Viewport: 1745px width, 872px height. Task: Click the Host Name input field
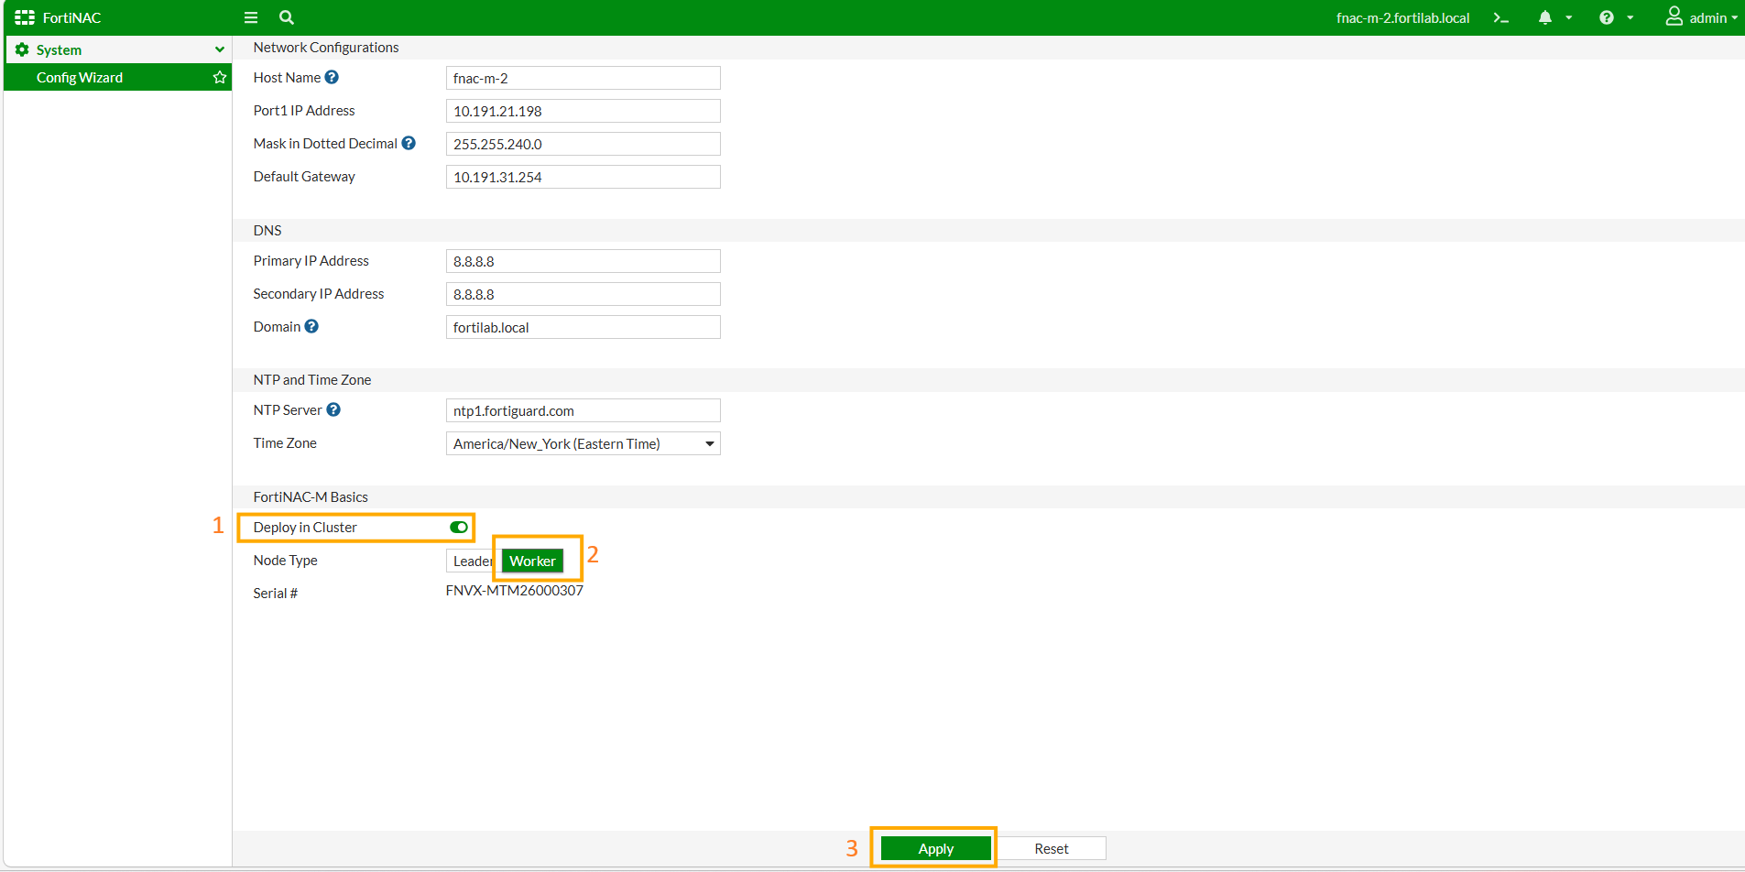[583, 78]
